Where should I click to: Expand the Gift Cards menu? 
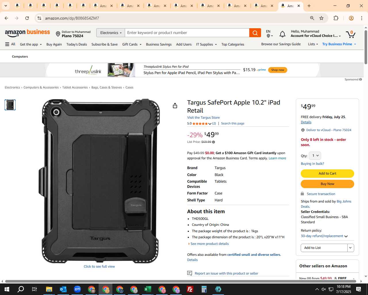pyautogui.click(x=132, y=44)
